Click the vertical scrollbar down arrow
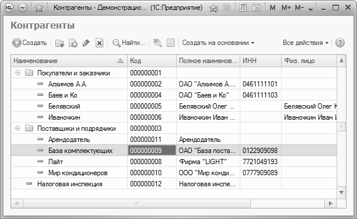Screen dimensions: 357x219 pyautogui.click(x=341, y=193)
